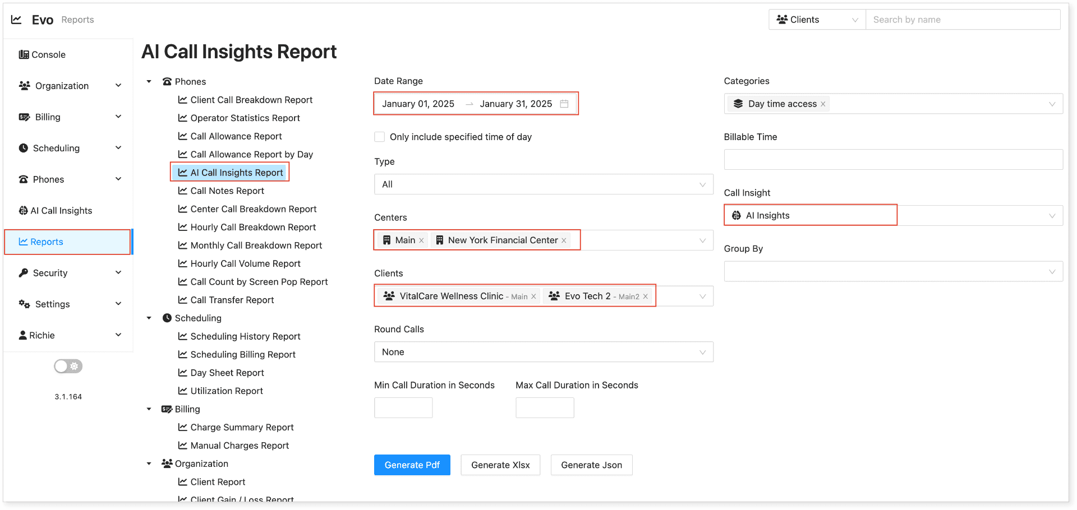Click the Billing card icon in sidebar
This screenshot has width=1077, height=510.
click(25, 117)
